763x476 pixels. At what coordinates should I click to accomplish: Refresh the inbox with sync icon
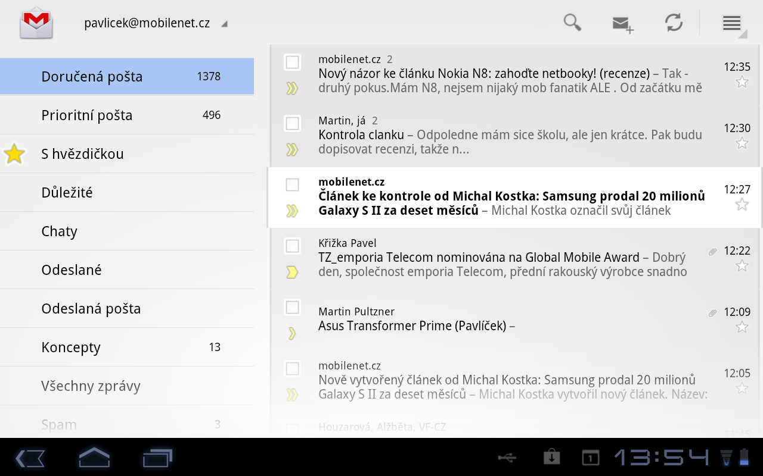[x=673, y=23]
